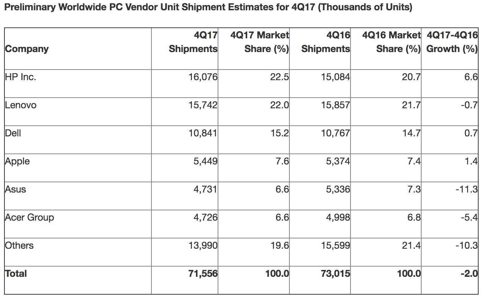Click the 4Q17-4Q16 Growth (%) header

pyautogui.click(x=452, y=42)
